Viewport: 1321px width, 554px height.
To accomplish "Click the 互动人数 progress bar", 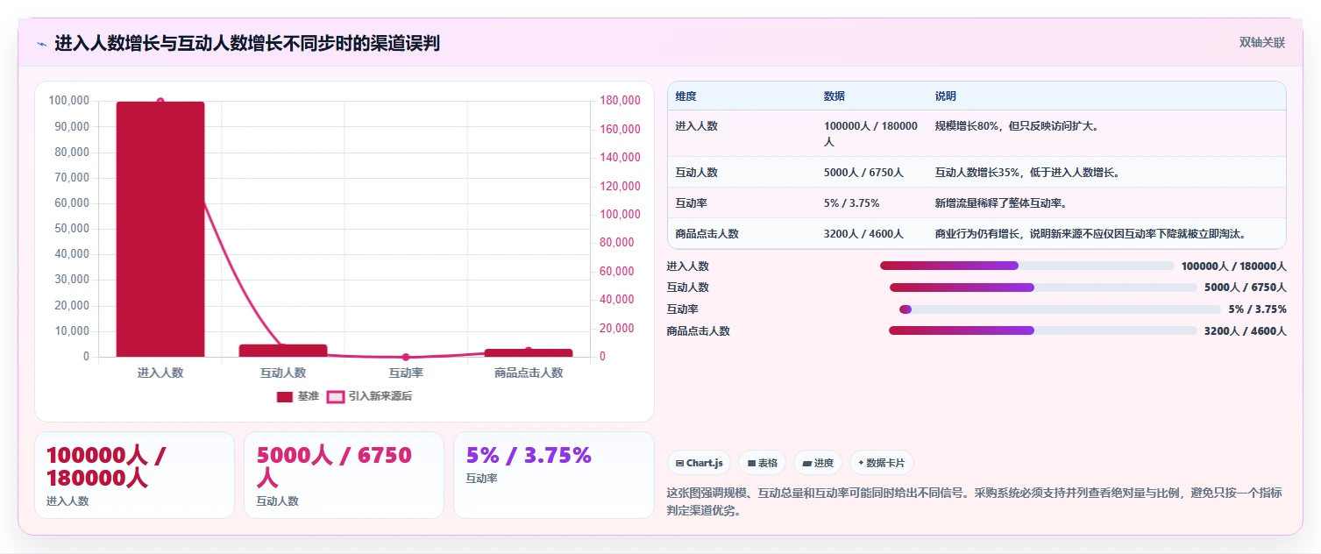I will [x=1043, y=288].
